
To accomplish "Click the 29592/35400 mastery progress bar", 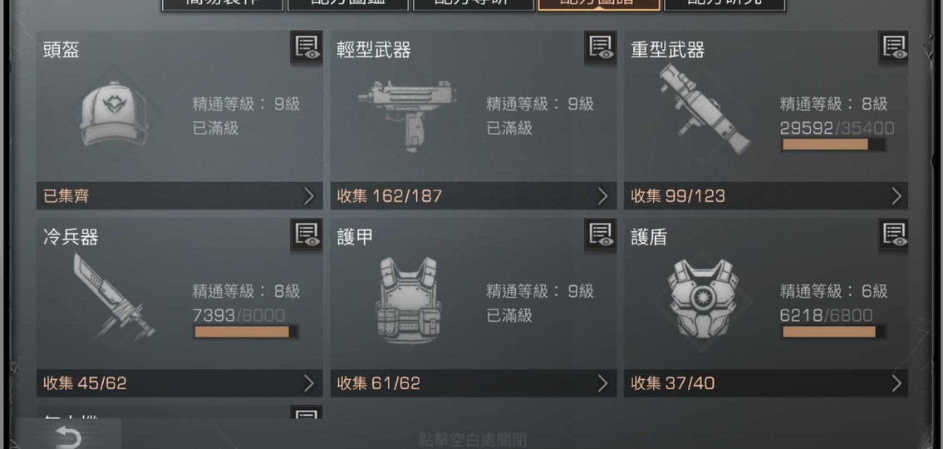I will [x=833, y=145].
